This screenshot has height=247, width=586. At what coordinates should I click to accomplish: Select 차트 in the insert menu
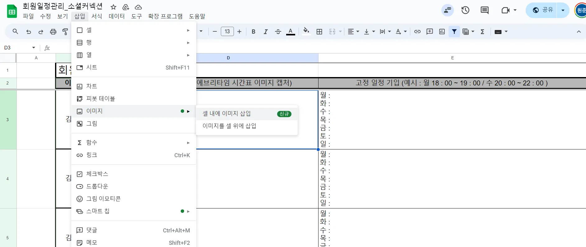coord(134,86)
